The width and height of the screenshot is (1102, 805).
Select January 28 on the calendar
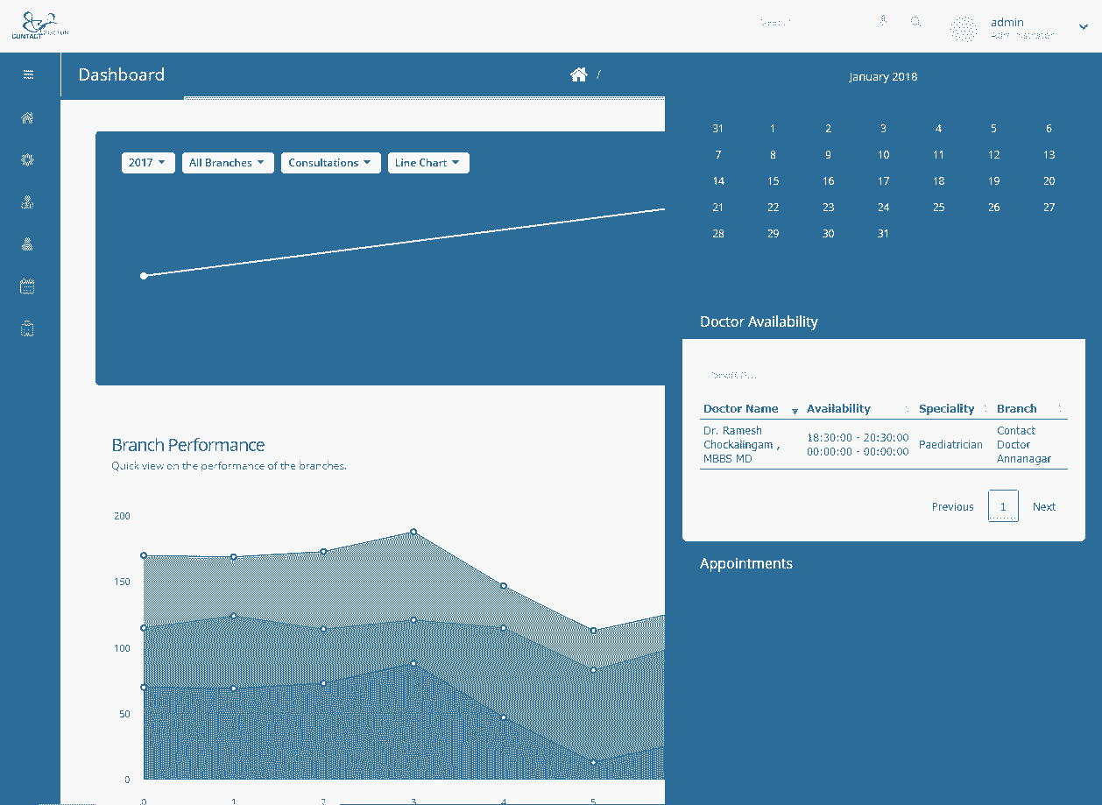718,234
